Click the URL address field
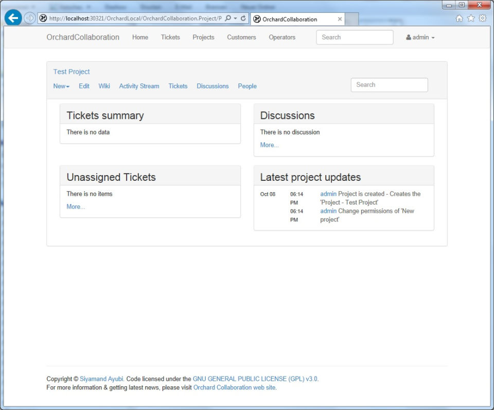This screenshot has width=494, height=410. 135,19
